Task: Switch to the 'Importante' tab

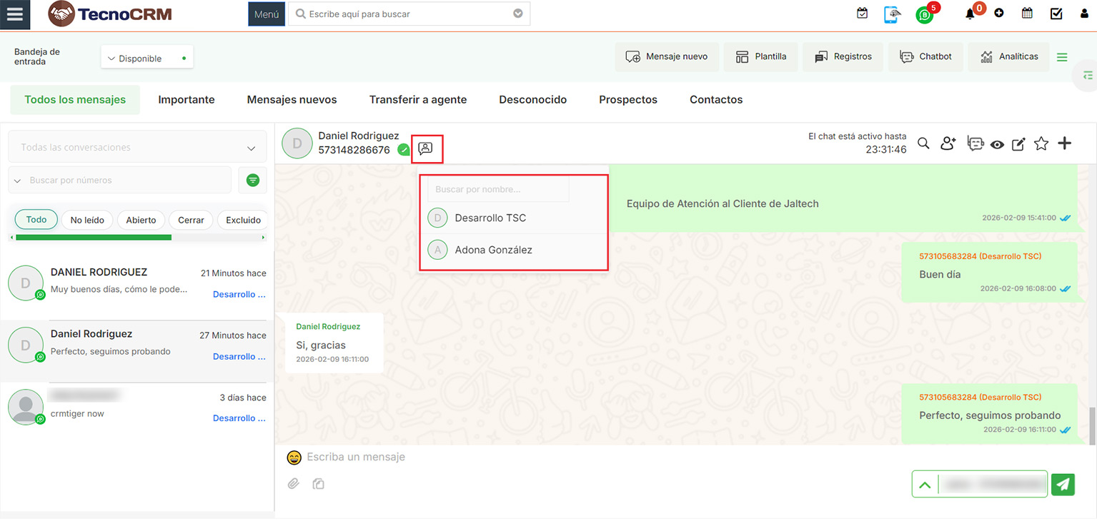Action: 187,100
